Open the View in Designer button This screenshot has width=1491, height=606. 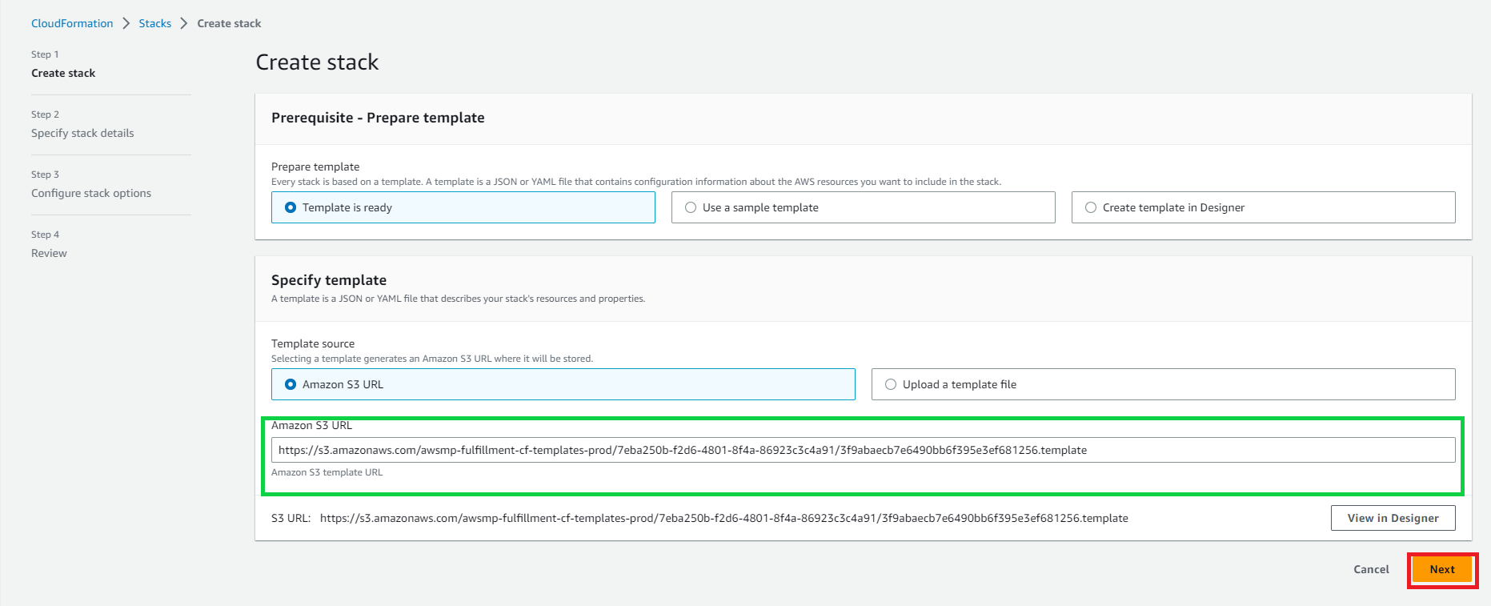click(x=1393, y=518)
